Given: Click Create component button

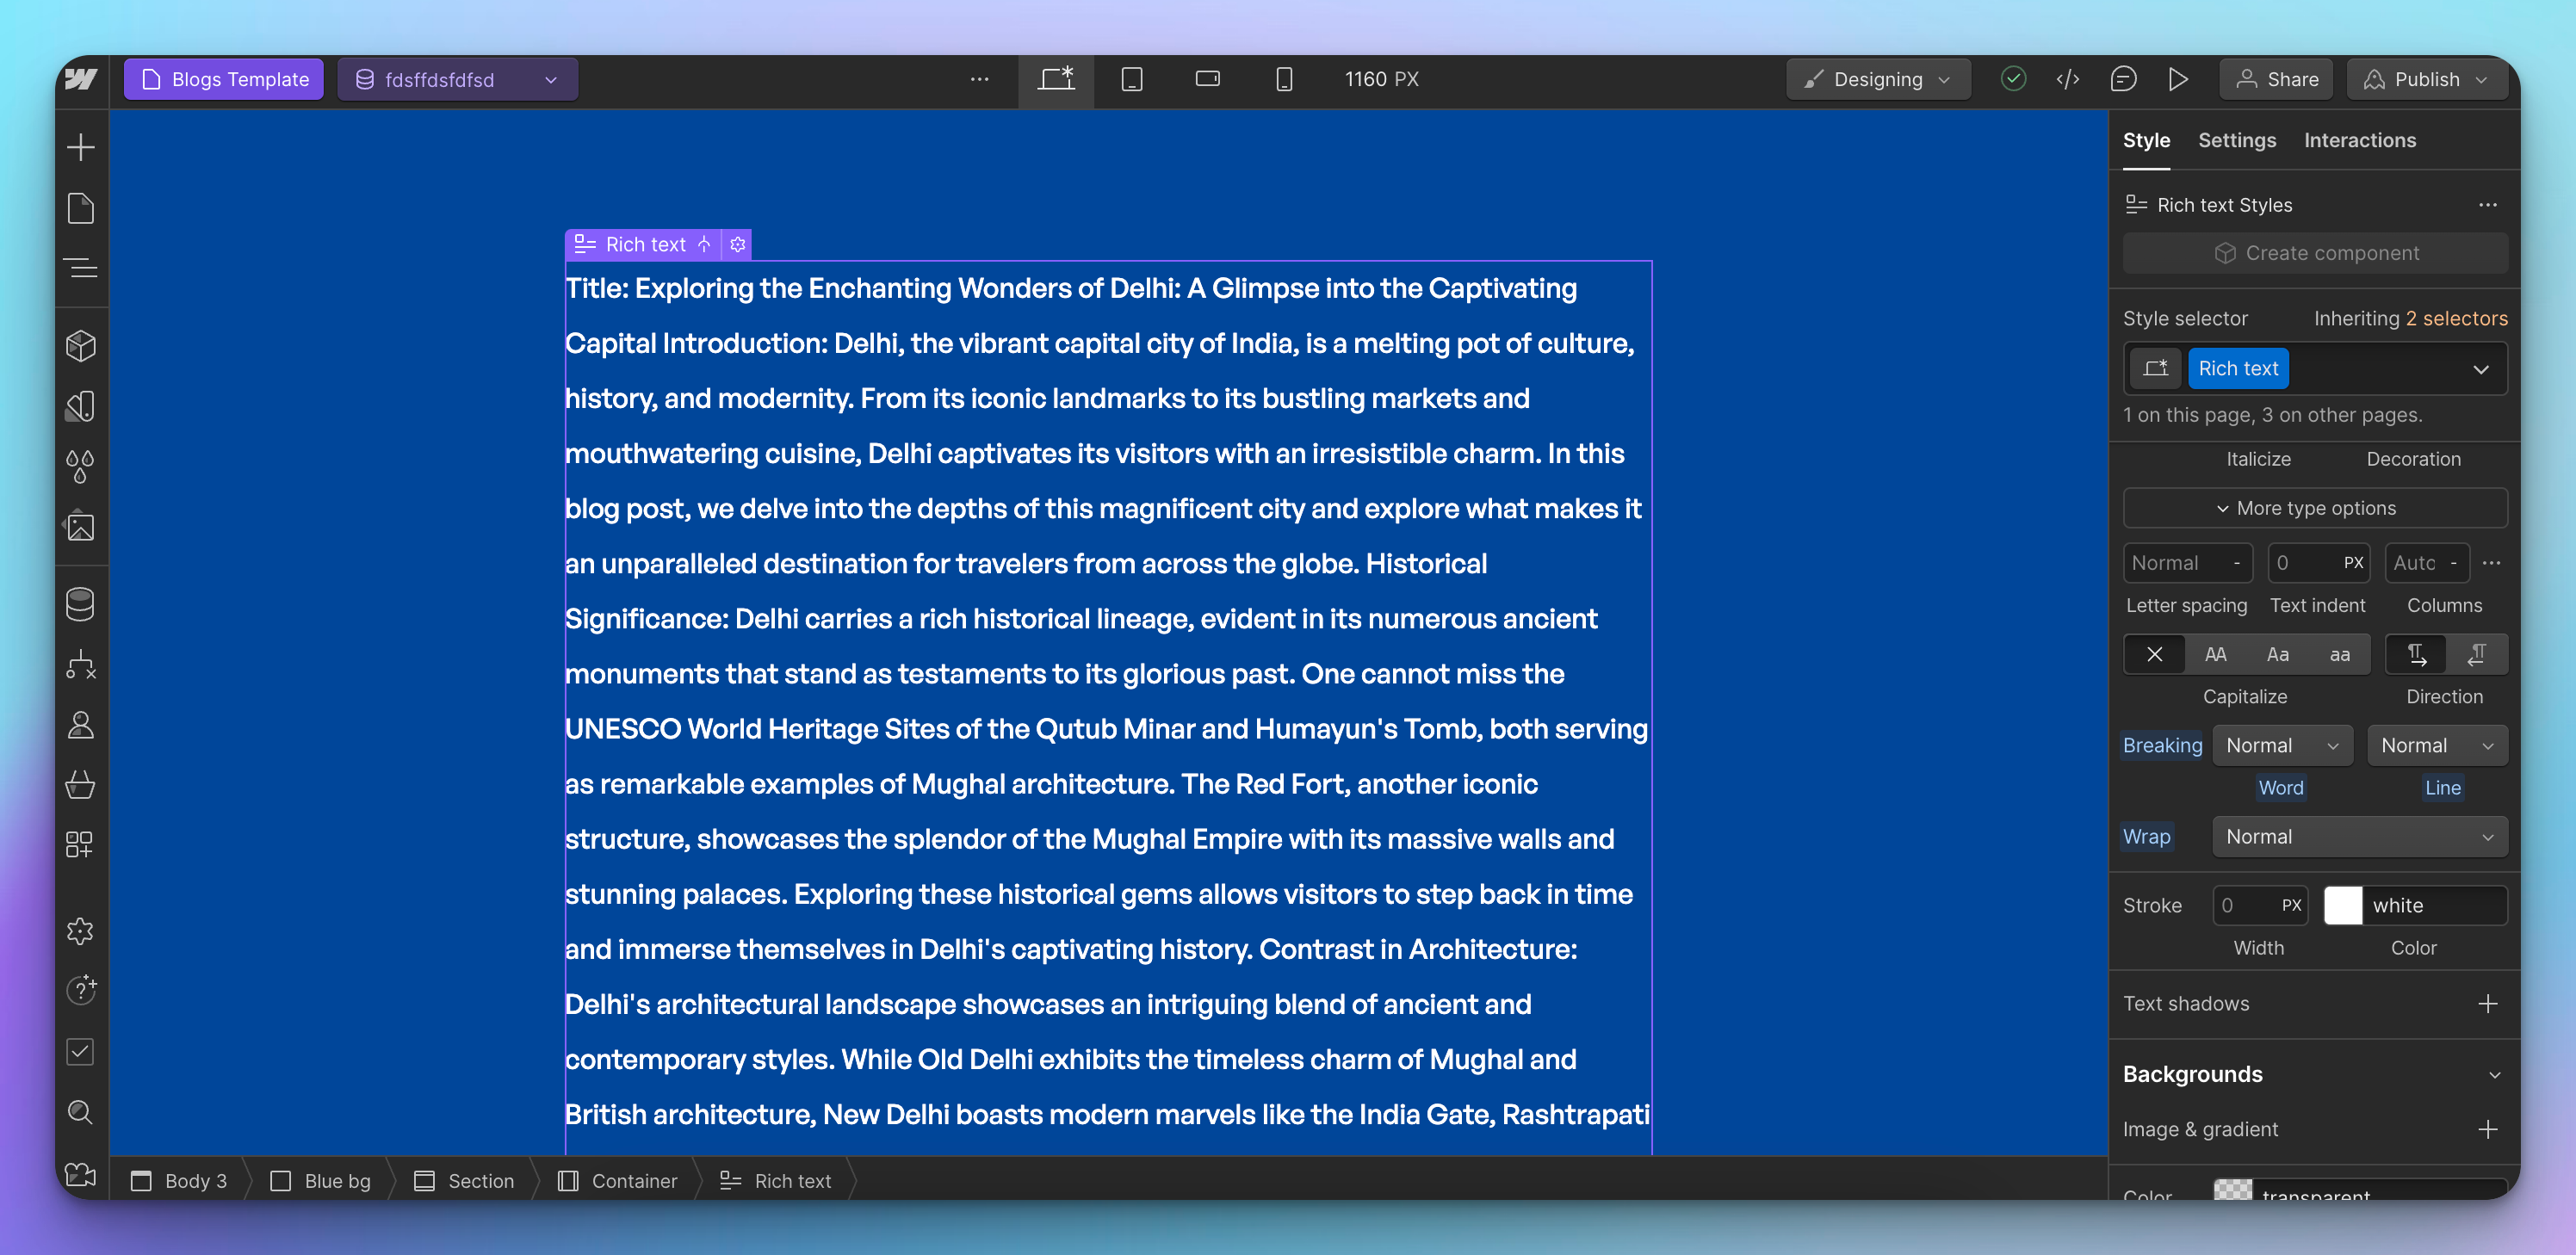Looking at the screenshot, I should click(x=2315, y=253).
